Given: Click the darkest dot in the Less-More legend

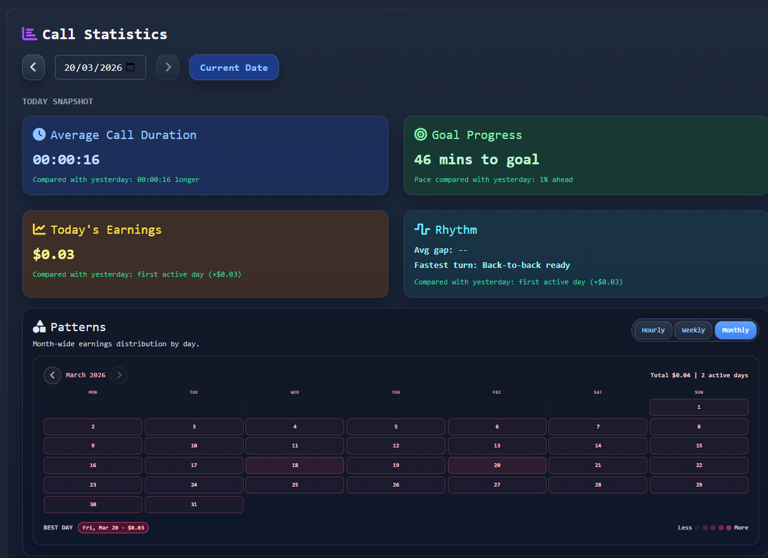Looking at the screenshot, I should click(x=697, y=527).
